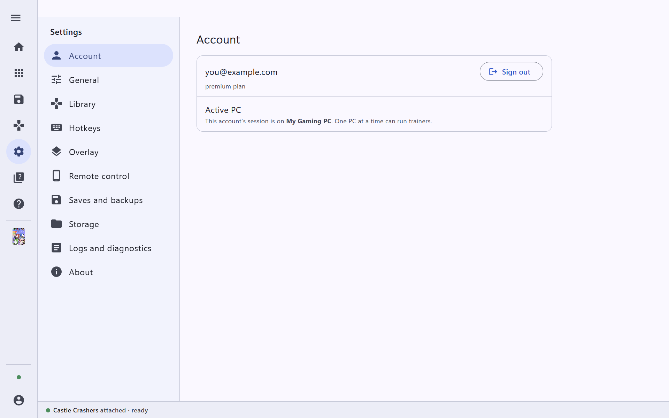The image size is (669, 418).
Task: Go to Home in the left rail
Action: [x=19, y=47]
